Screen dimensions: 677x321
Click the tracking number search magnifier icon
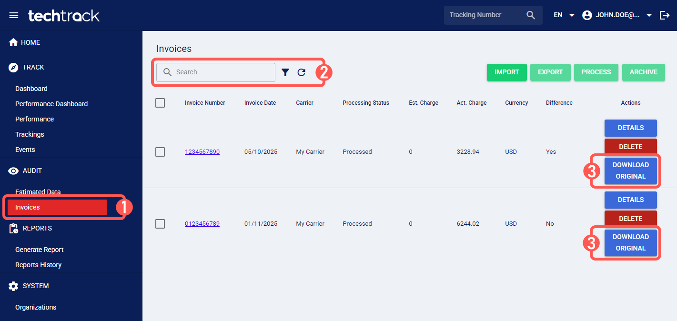click(531, 15)
